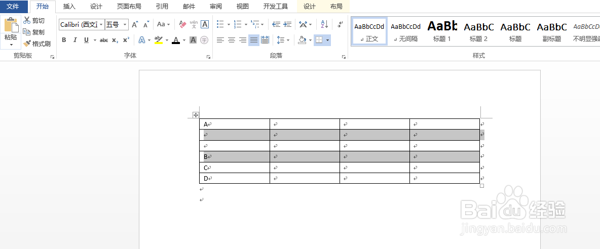Open the font color dropdown arrow
Screen dimensions: 600x249
click(x=184, y=40)
